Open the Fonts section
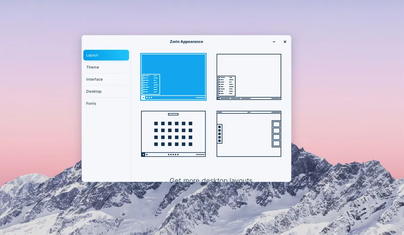Screen dimensions: 404x235 106,103
